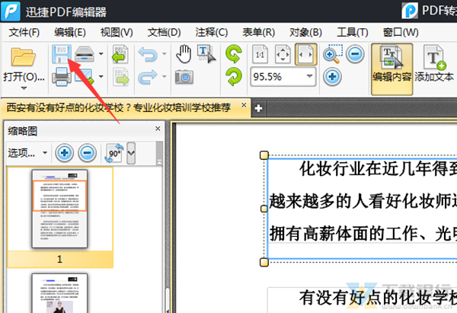Click the thumbnail panel vertical scrollbar
Viewport: 457px width, 313px height.
click(167, 300)
